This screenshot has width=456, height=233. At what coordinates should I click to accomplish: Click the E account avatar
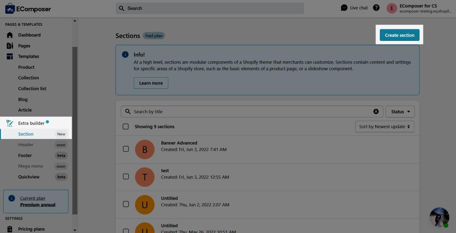coord(392,8)
